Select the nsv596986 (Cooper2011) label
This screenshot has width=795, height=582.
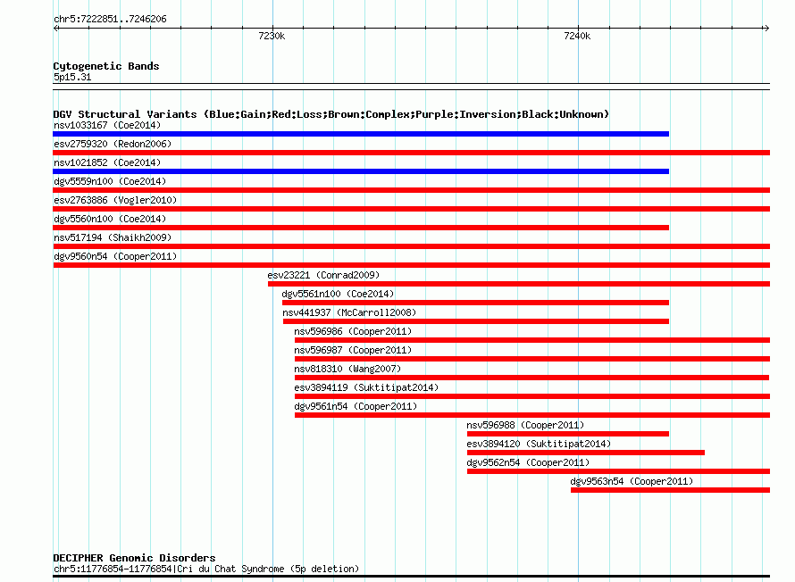[353, 331]
